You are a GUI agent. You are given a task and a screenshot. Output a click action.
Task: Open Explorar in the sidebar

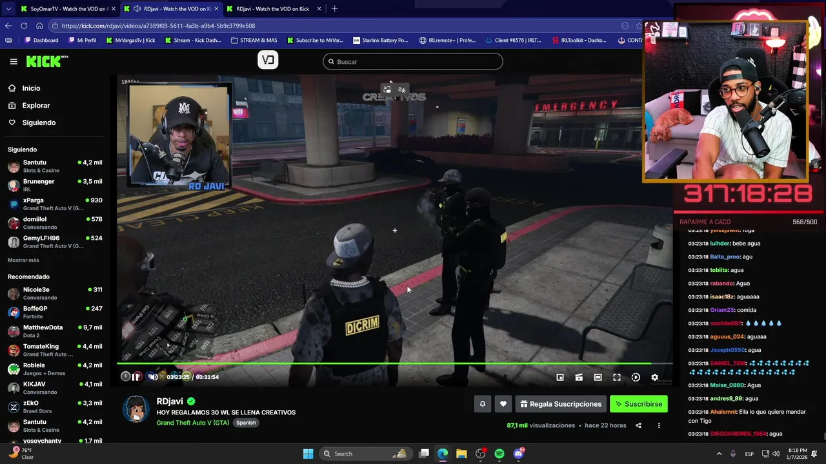35,106
